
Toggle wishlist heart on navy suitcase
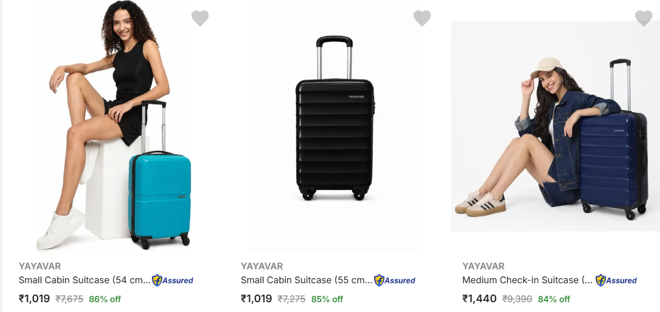[x=643, y=18]
